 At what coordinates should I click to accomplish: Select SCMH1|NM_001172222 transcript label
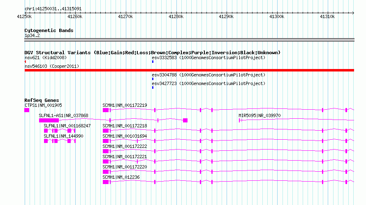(x=125, y=146)
